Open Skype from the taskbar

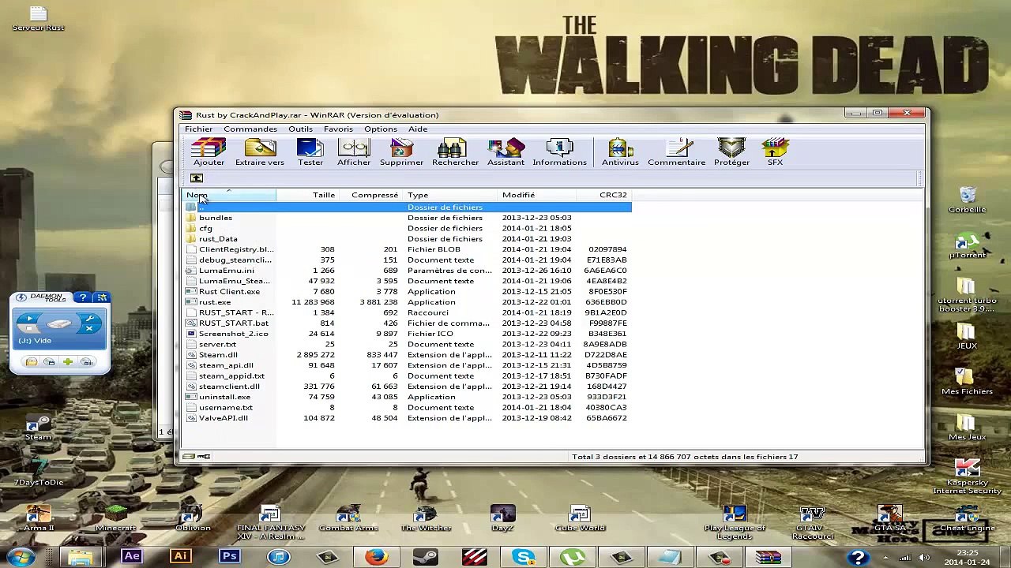[524, 557]
